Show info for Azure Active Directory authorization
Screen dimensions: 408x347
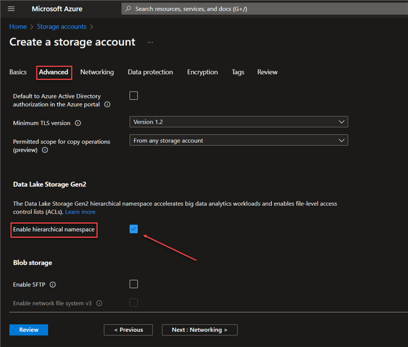point(107,104)
